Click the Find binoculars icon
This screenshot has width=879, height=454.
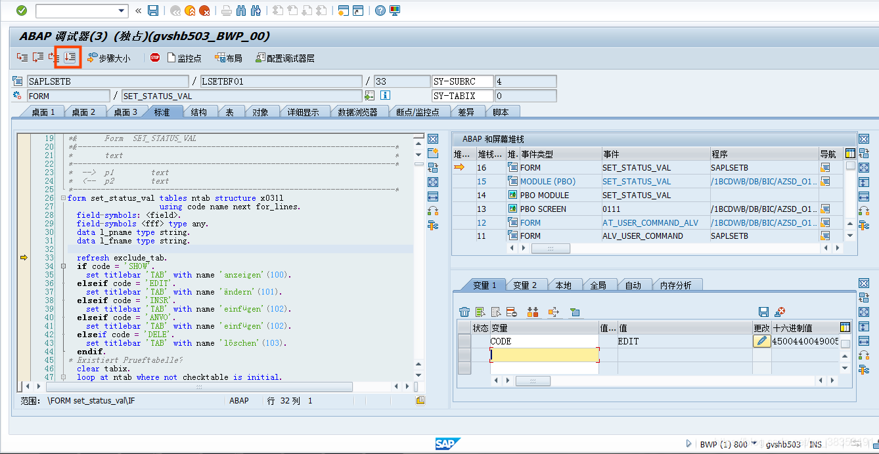(240, 10)
